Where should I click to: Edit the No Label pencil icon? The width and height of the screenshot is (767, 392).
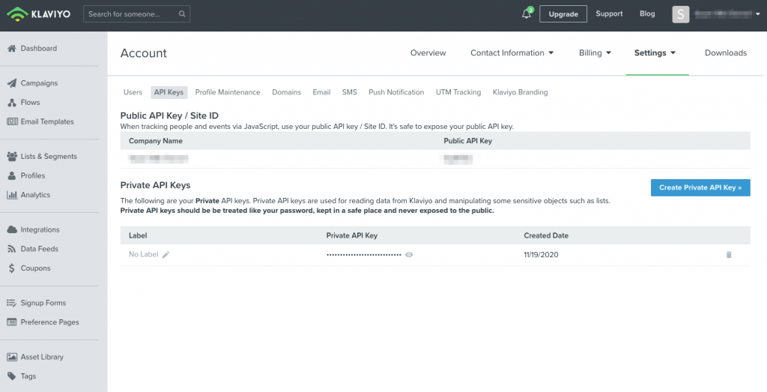[166, 255]
